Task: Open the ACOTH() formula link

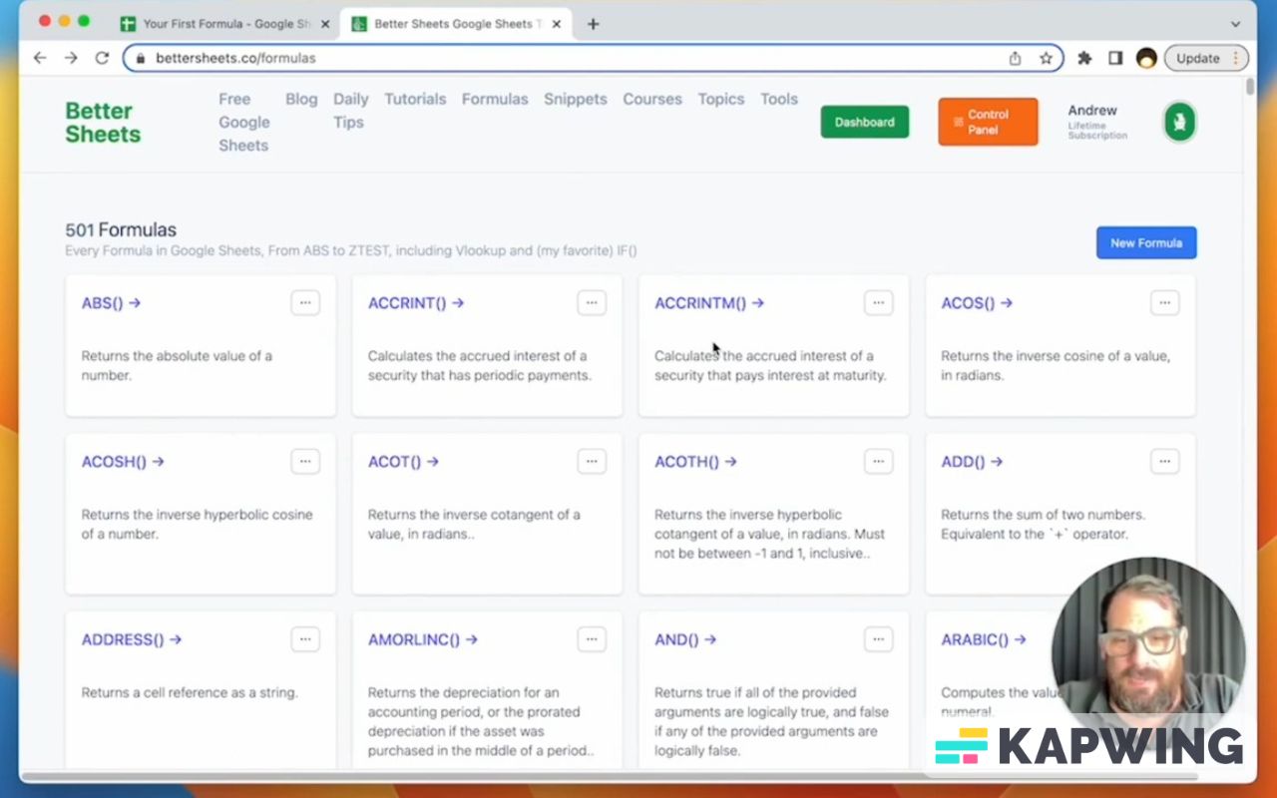Action: coord(695,461)
